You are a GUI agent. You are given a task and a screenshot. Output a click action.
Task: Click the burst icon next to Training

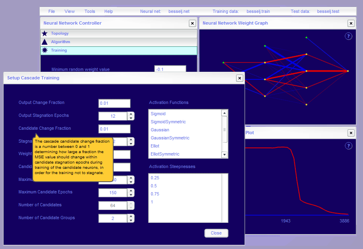click(45, 50)
